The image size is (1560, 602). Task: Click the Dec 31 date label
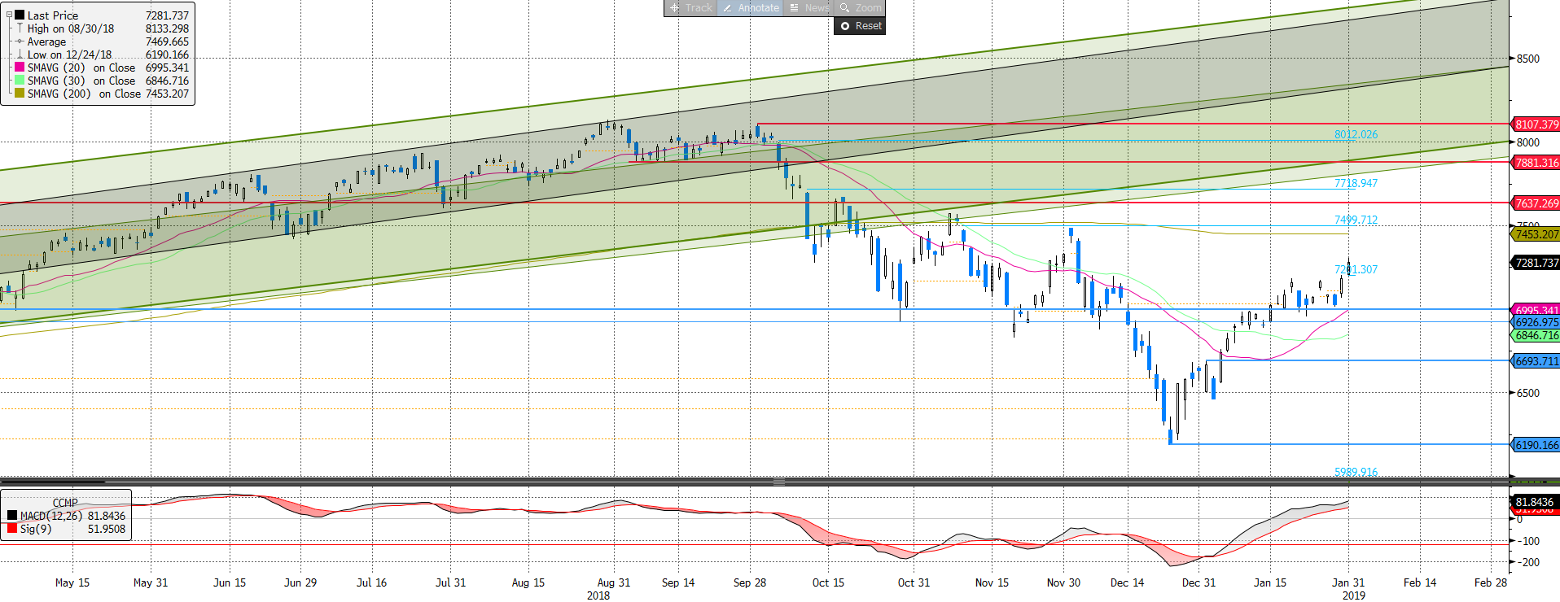pyautogui.click(x=1198, y=582)
